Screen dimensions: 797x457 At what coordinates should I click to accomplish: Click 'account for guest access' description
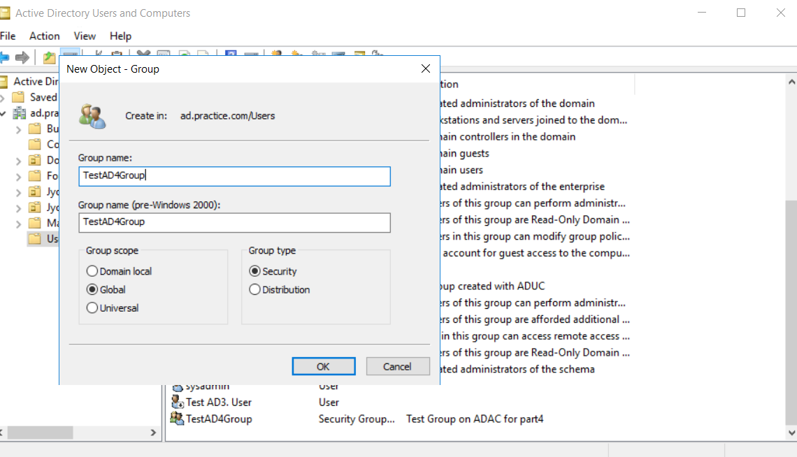536,253
